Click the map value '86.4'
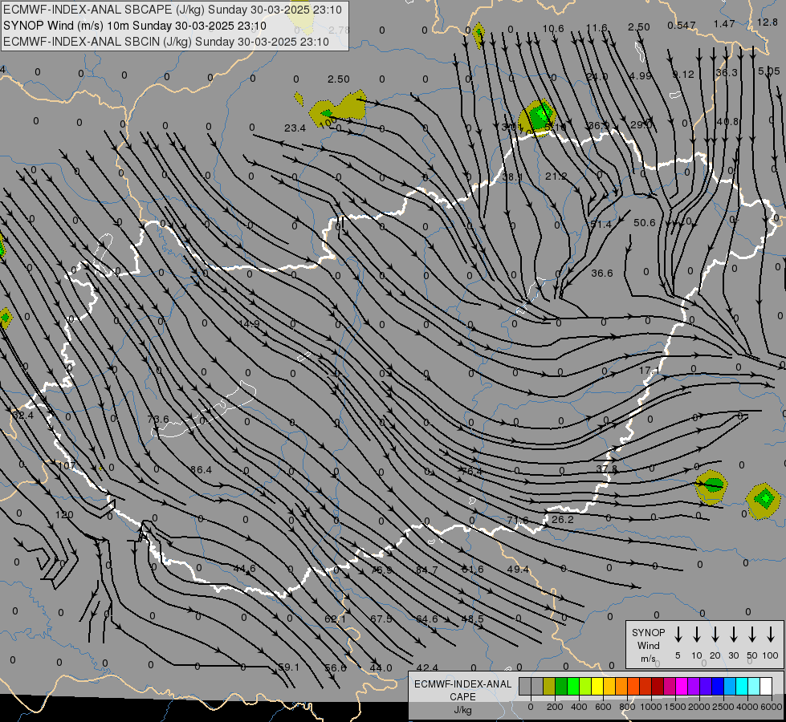Screen dimensions: 786x722 (x=201, y=469)
